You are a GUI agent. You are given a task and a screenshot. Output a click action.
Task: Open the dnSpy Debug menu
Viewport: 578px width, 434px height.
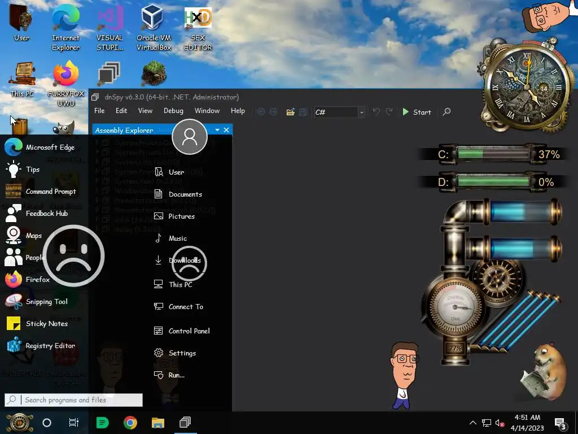pyautogui.click(x=173, y=111)
